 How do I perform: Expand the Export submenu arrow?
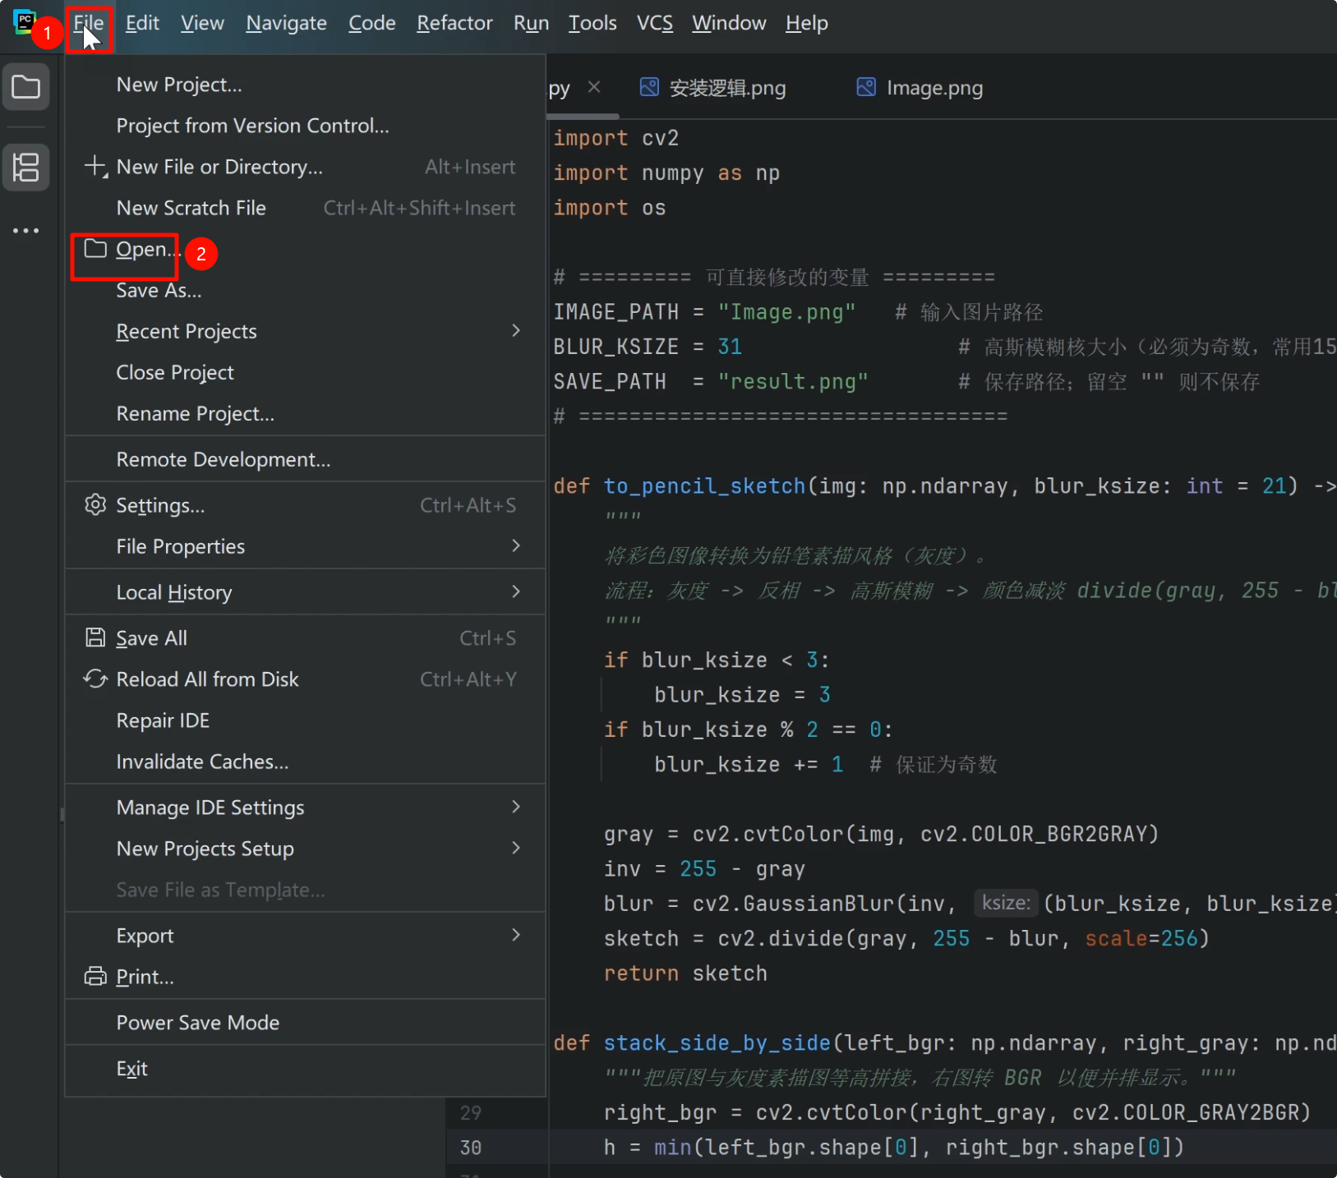tap(516, 935)
